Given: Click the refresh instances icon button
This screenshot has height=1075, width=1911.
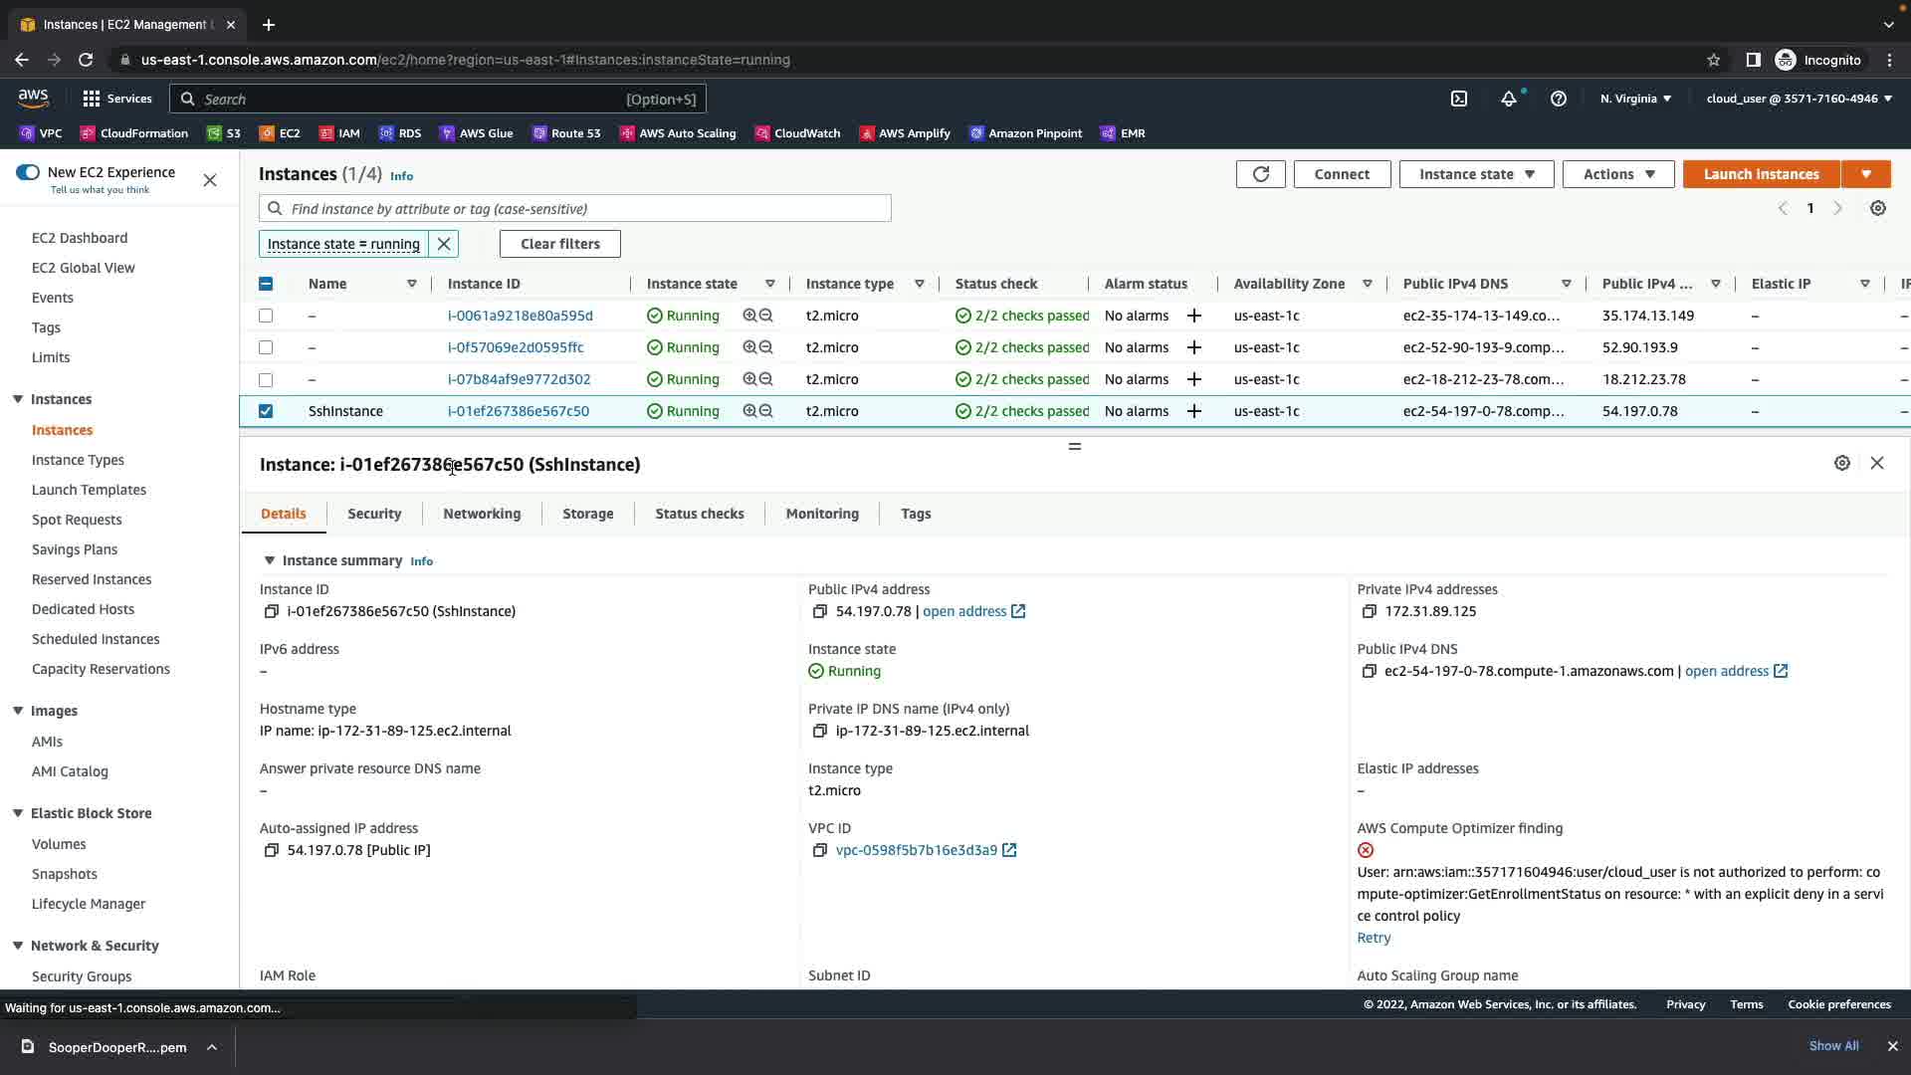Looking at the screenshot, I should (1260, 174).
